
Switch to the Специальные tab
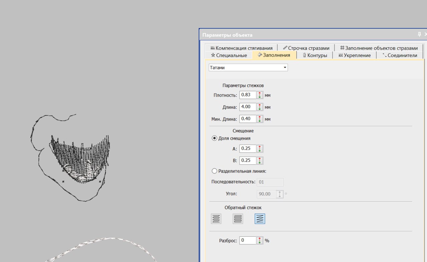tap(229, 55)
